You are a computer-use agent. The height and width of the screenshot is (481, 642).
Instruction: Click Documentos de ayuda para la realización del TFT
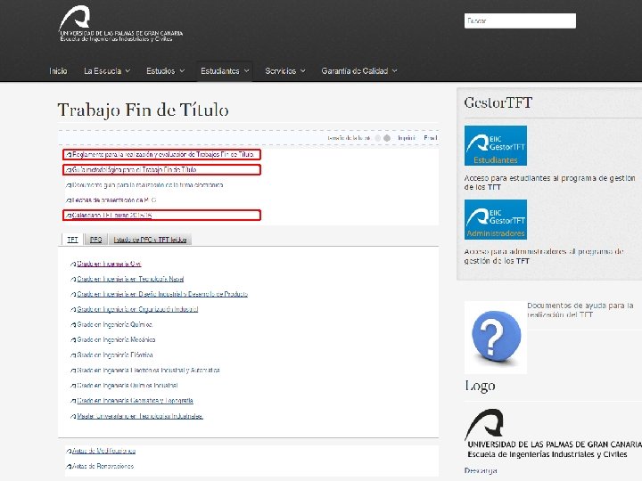[580, 310]
